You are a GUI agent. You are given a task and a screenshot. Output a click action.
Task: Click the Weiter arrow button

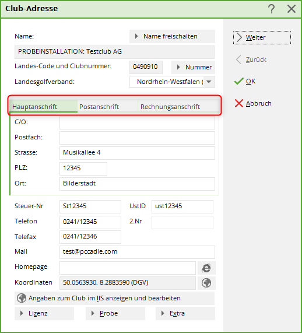pos(262,37)
